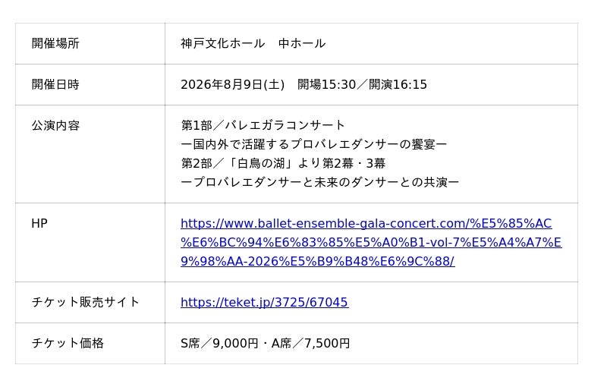Click the 神戸文化ホール 中ホール venue text
The image size is (607, 387).
253,43
